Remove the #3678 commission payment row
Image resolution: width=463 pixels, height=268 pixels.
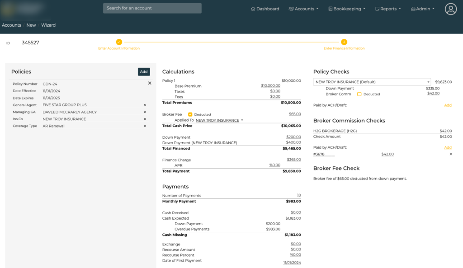pyautogui.click(x=451, y=154)
